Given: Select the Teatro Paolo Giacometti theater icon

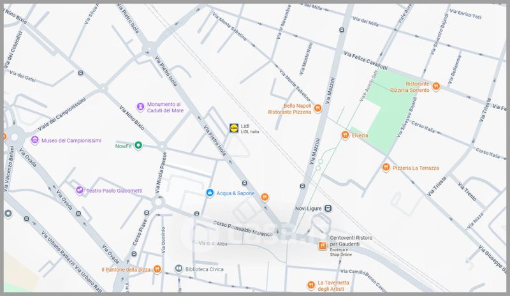Looking at the screenshot, I should [79, 190].
